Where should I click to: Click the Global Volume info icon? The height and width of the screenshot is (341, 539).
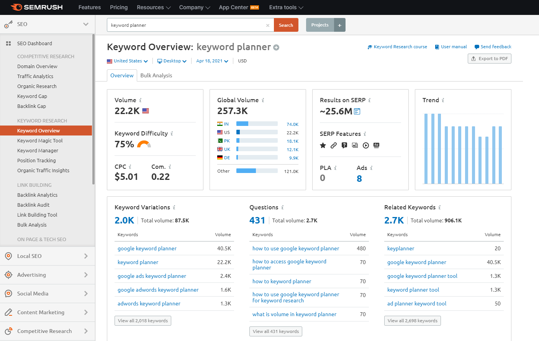click(263, 100)
